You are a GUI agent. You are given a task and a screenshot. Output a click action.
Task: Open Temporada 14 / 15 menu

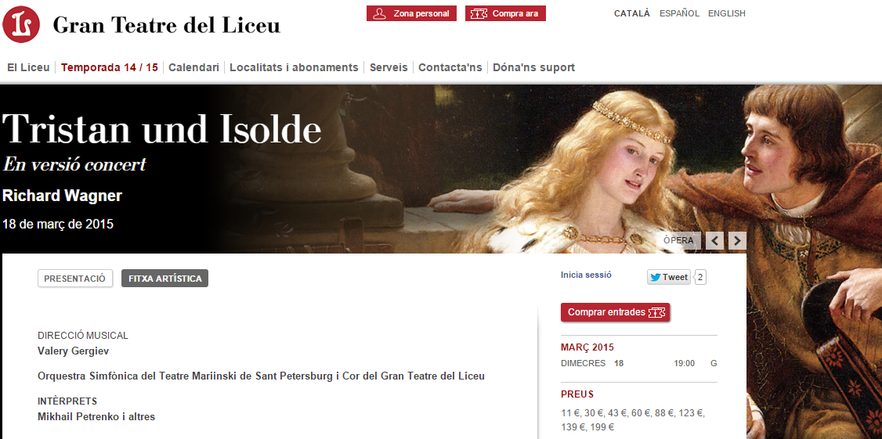tap(109, 67)
